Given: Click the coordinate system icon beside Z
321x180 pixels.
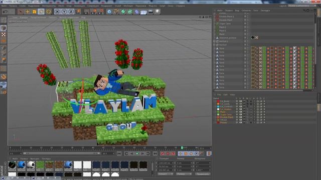Looking at the screenshot, I should click(x=78, y=11).
